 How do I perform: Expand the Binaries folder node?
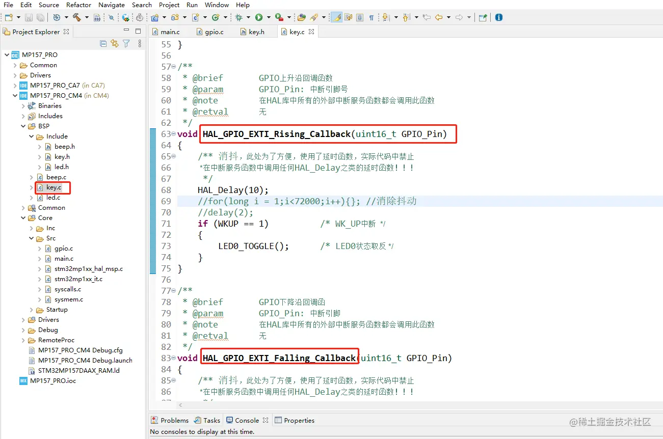23,106
